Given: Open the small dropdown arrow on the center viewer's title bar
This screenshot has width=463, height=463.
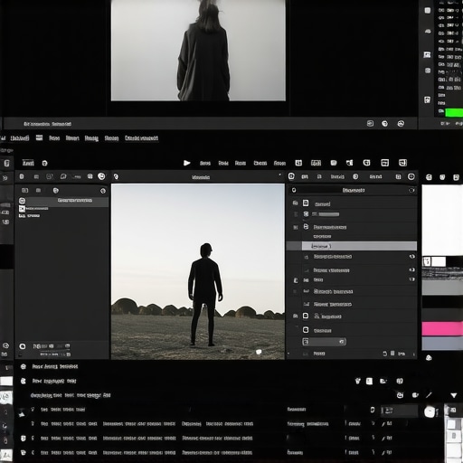Looking at the screenshot, I should click(x=279, y=175).
